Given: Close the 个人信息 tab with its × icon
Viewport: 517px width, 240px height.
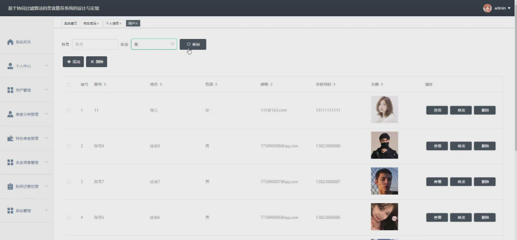Looking at the screenshot, I should coord(121,23).
